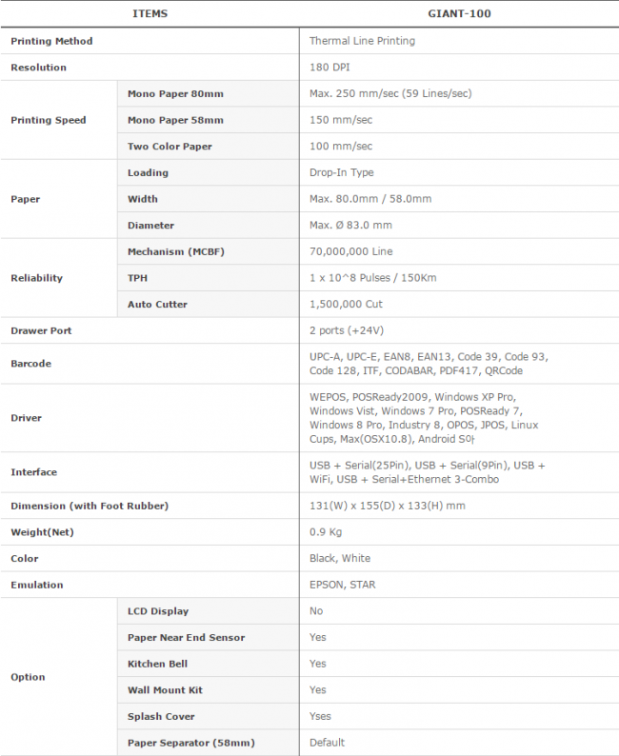Click the Drop-In Type loading value

341,172
